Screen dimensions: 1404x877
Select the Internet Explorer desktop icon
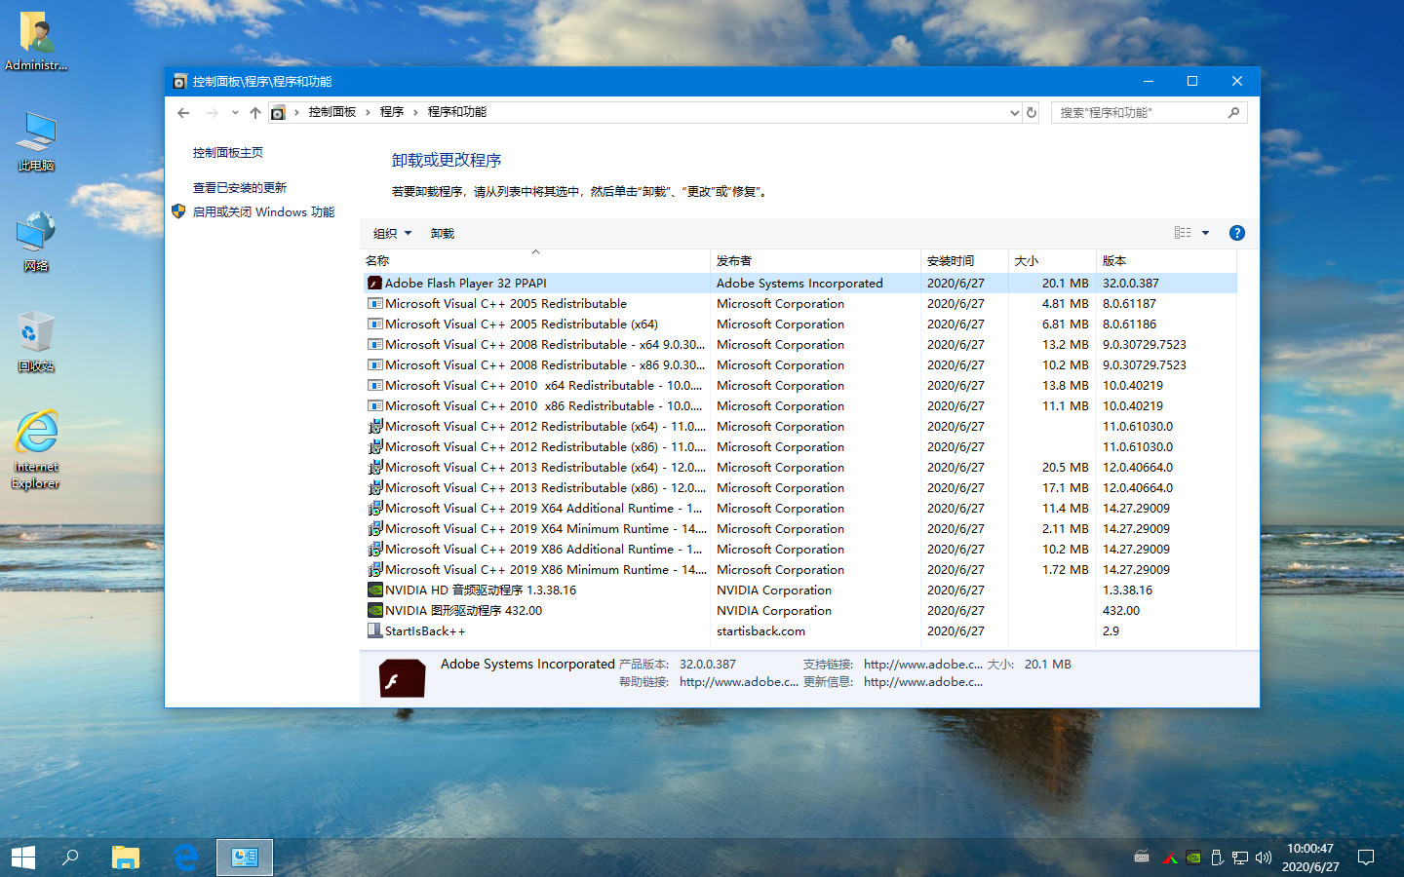click(36, 449)
